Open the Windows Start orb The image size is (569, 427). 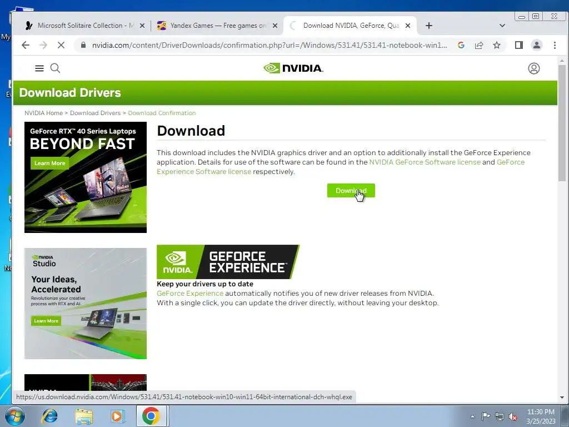pyautogui.click(x=14, y=416)
